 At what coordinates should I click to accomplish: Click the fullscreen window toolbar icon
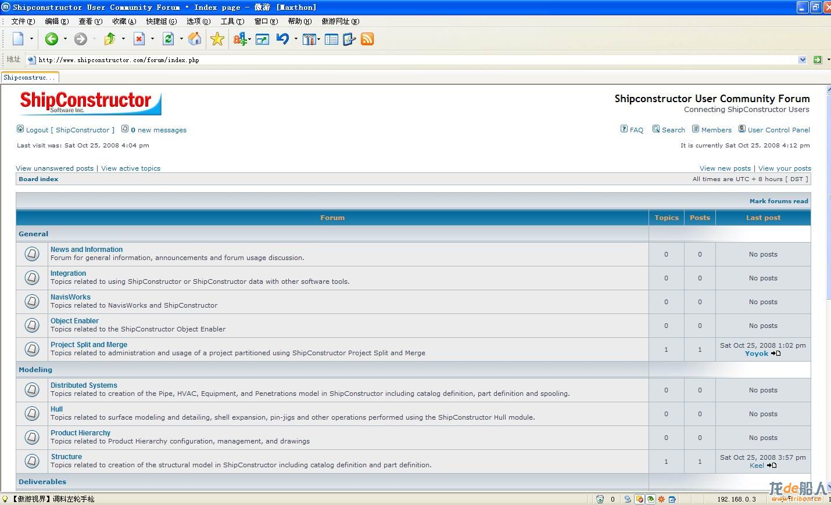263,39
